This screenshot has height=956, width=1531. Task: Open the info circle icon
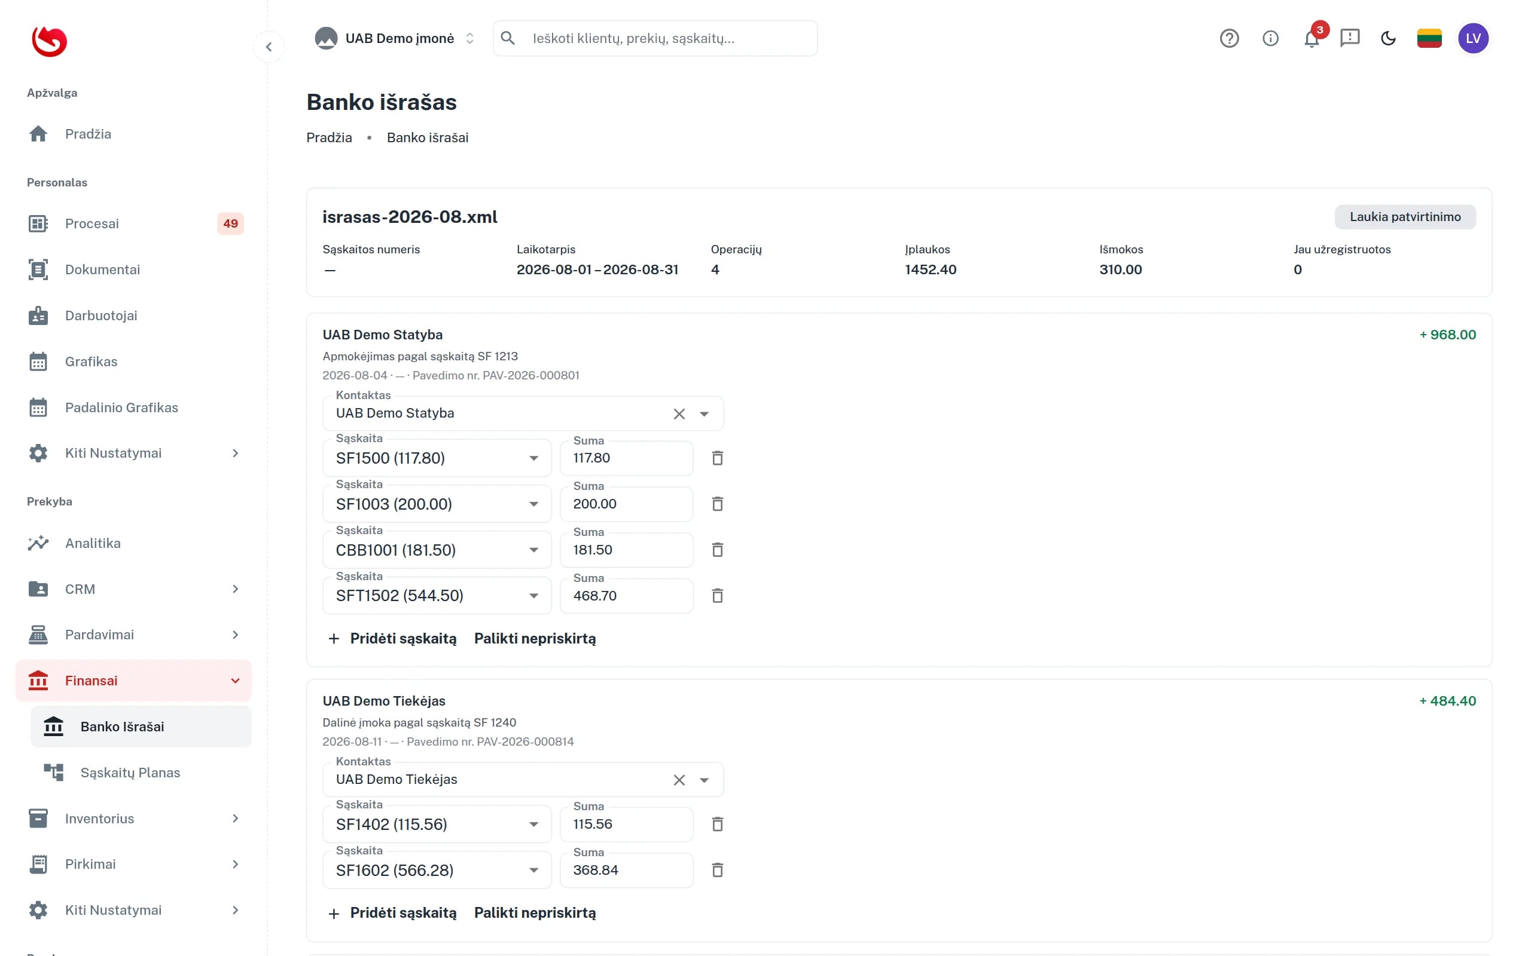point(1270,39)
